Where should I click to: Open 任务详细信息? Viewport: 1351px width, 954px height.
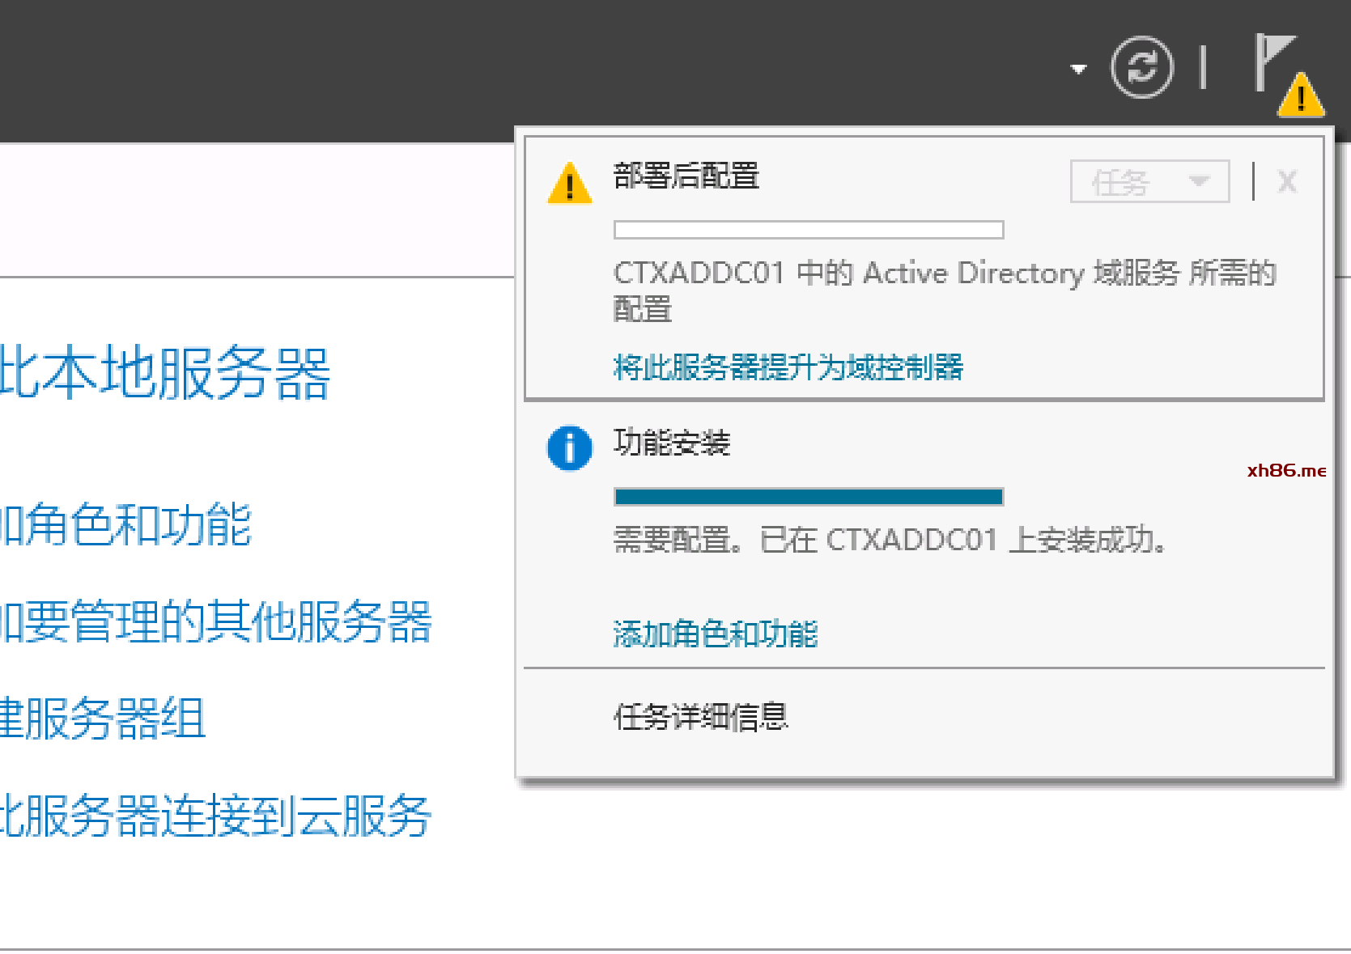pyautogui.click(x=701, y=717)
